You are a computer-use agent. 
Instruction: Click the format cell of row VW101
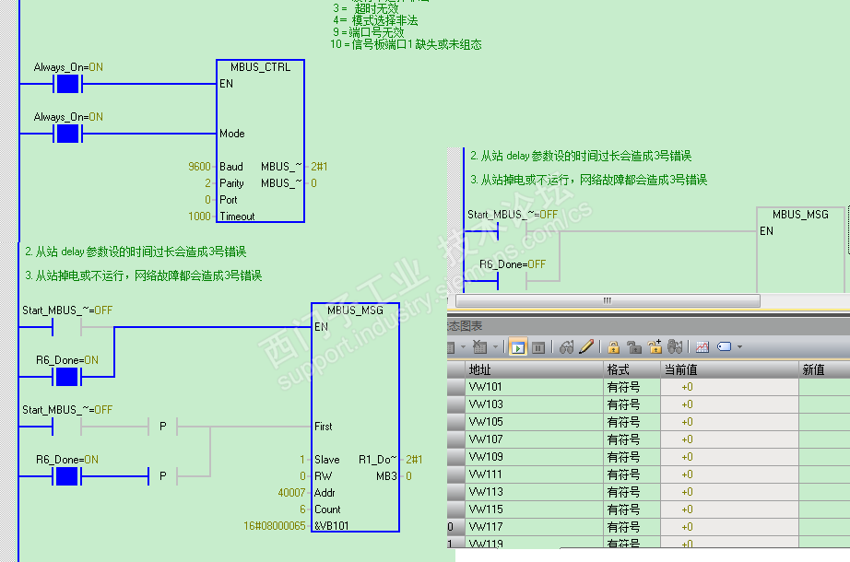(632, 387)
